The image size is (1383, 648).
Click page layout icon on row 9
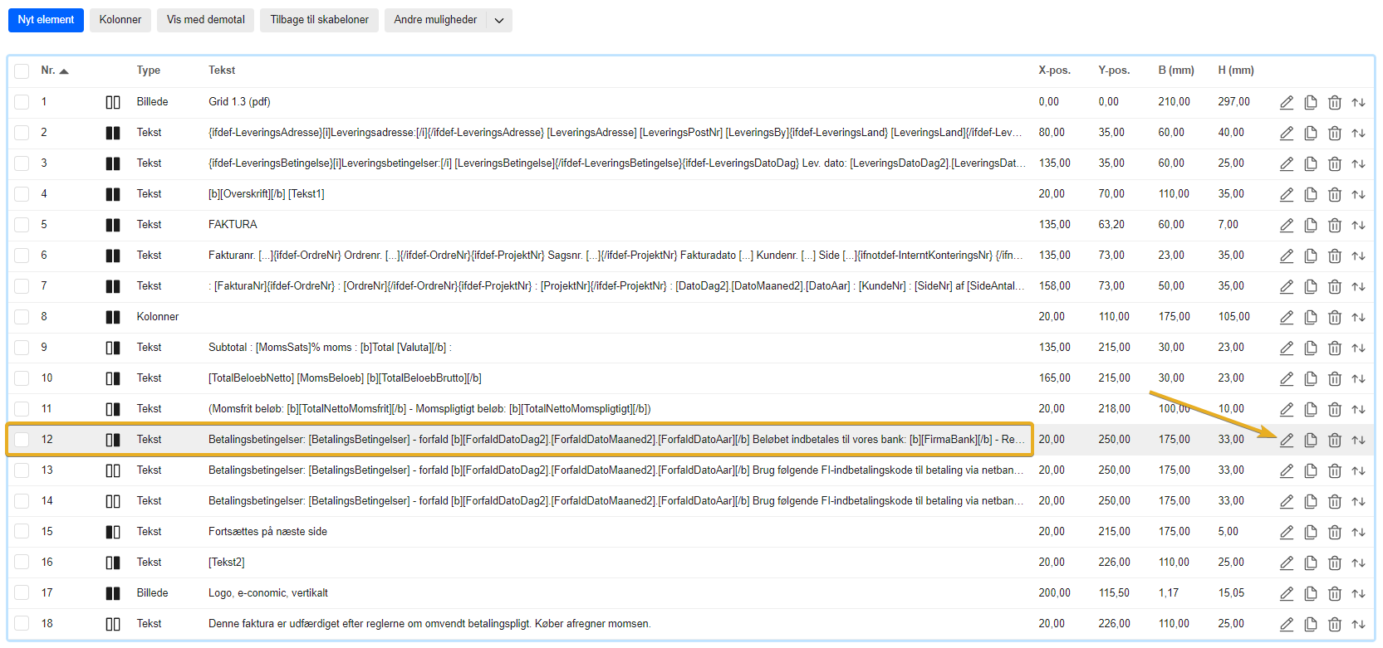[113, 348]
